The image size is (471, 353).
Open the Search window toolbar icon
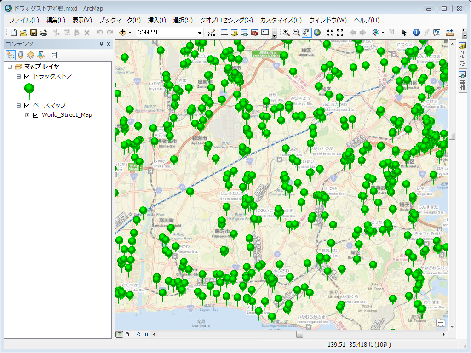245,33
